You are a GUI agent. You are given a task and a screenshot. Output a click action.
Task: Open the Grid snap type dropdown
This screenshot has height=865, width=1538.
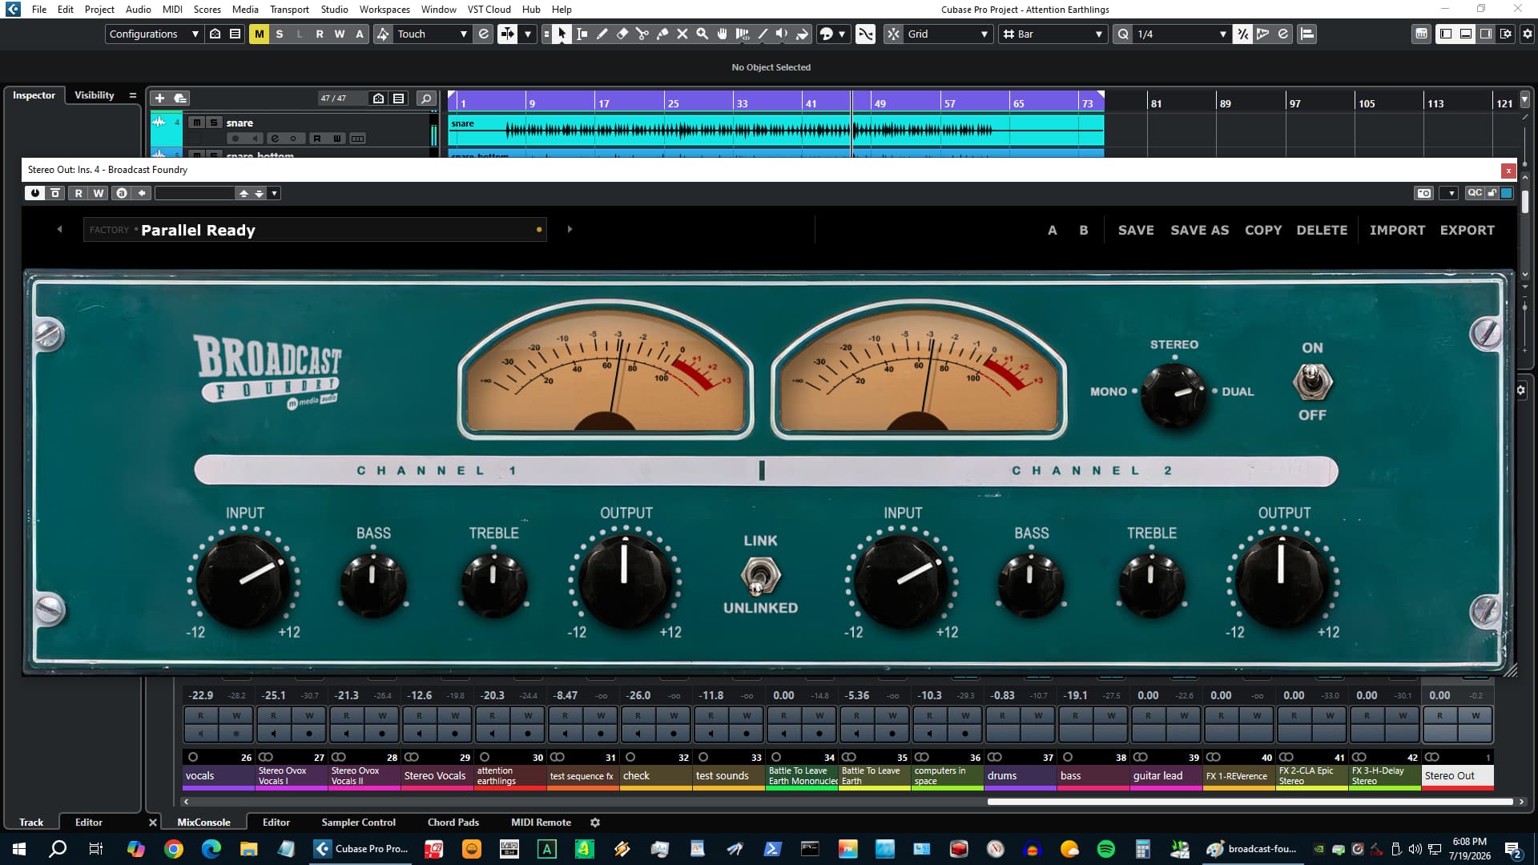tap(948, 34)
